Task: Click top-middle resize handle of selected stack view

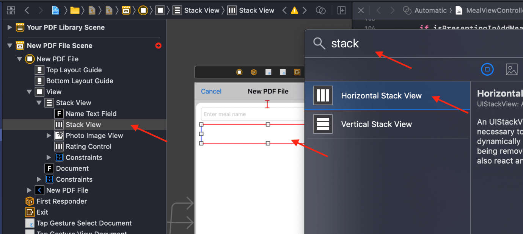Action: pos(268,124)
